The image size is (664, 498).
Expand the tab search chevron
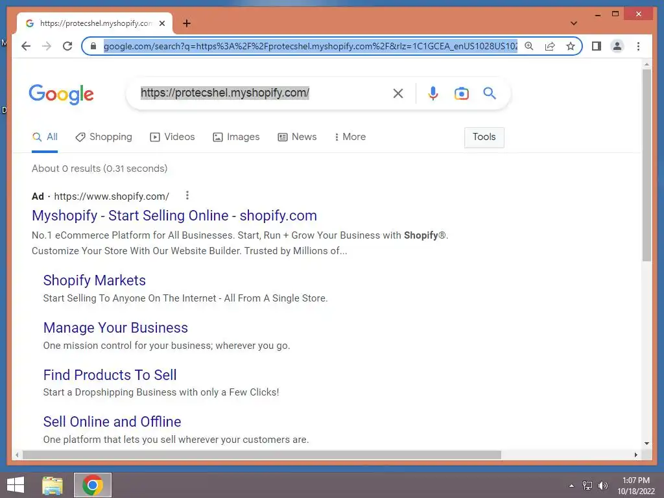point(574,23)
